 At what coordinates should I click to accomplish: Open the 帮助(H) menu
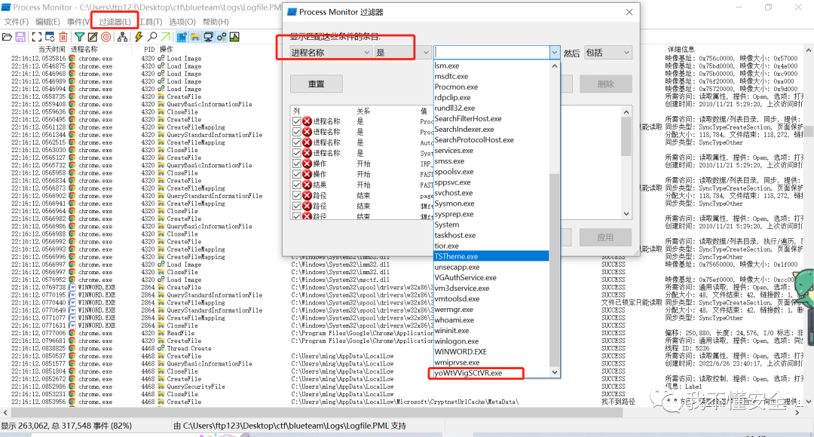point(216,22)
